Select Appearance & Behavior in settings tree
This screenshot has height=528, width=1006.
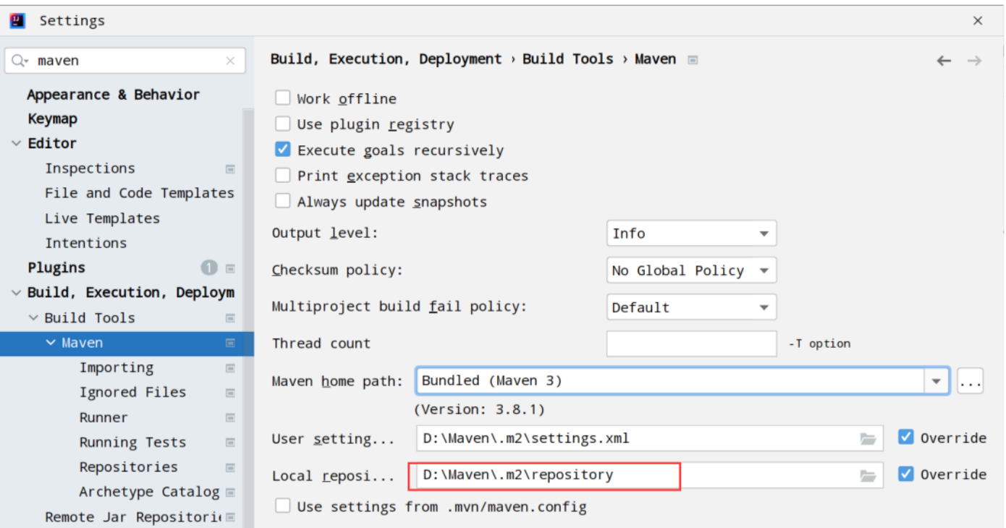(x=114, y=95)
